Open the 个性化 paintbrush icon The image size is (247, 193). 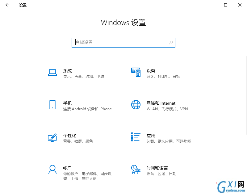52,137
